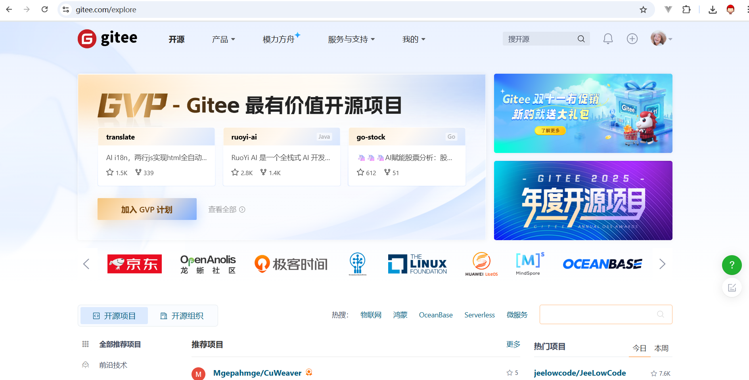Click hot search tag OceanBase
The image size is (749, 380).
pos(436,315)
